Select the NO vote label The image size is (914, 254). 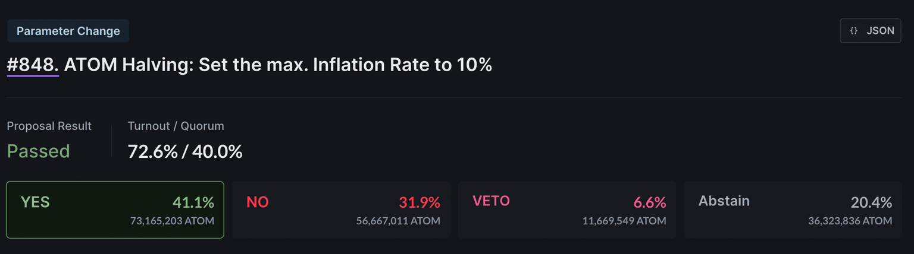258,202
